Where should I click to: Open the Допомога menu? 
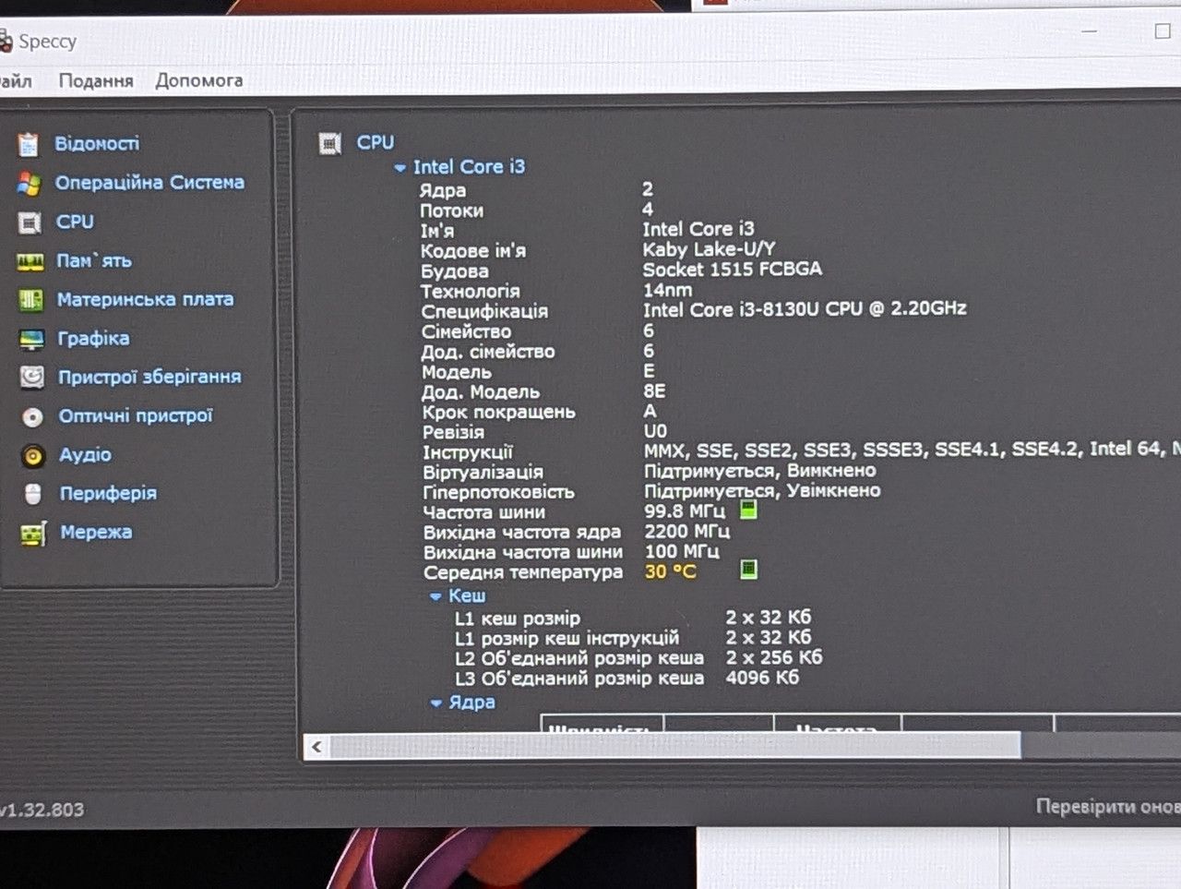point(199,80)
